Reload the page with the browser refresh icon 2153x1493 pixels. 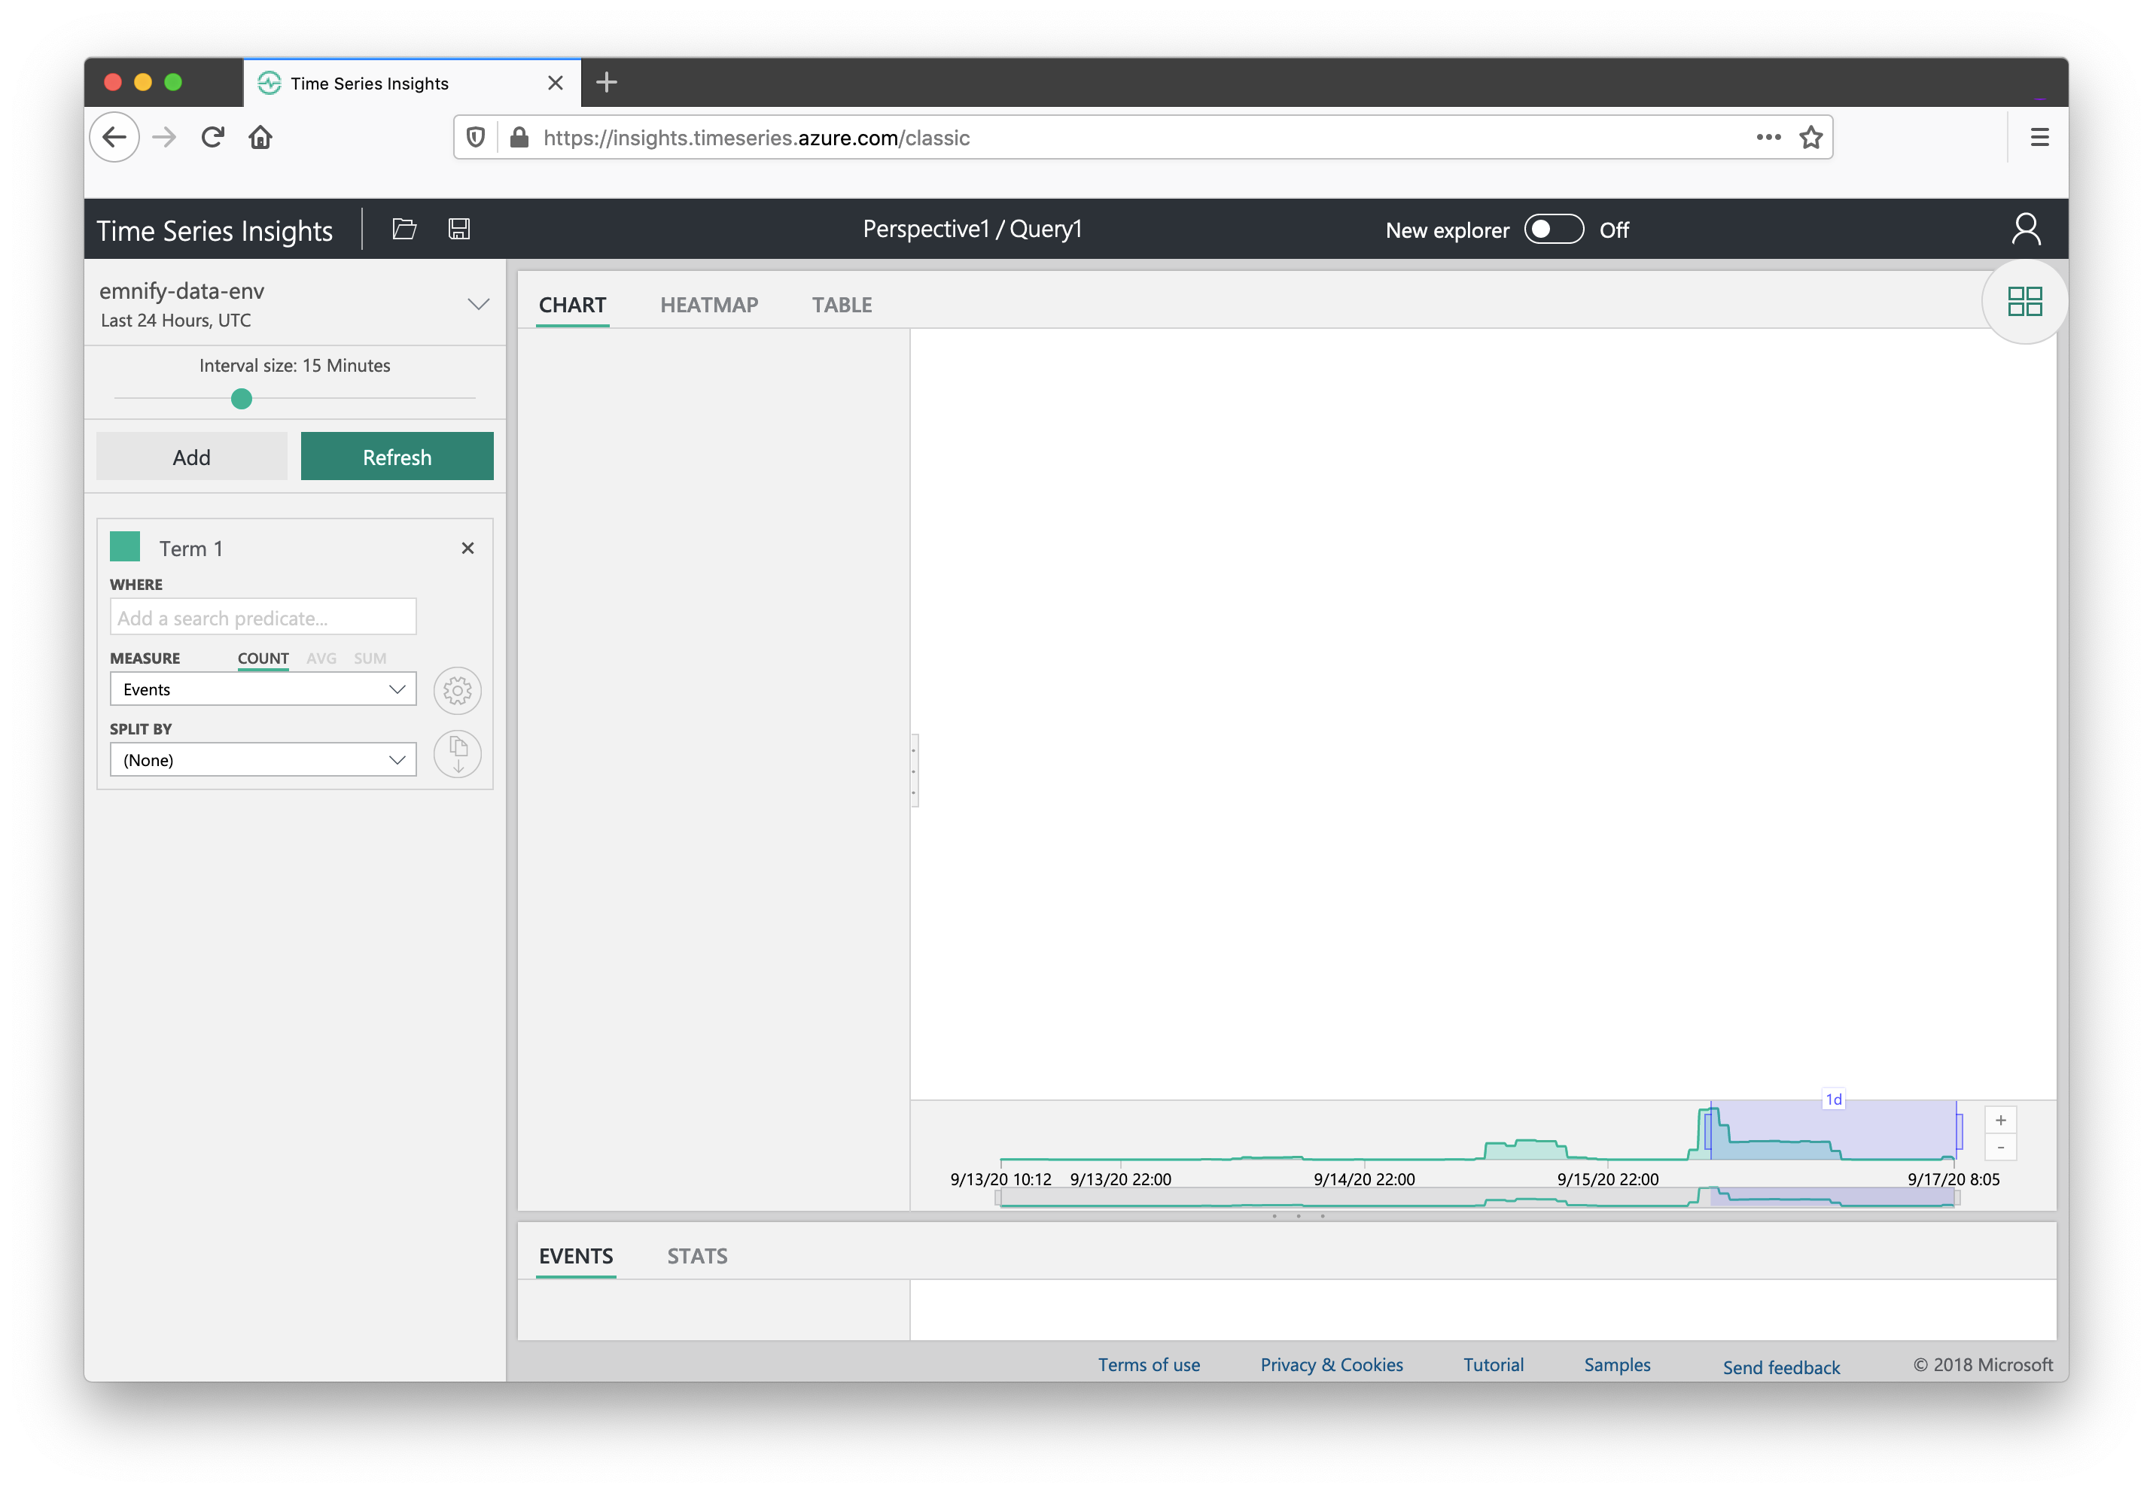click(212, 136)
